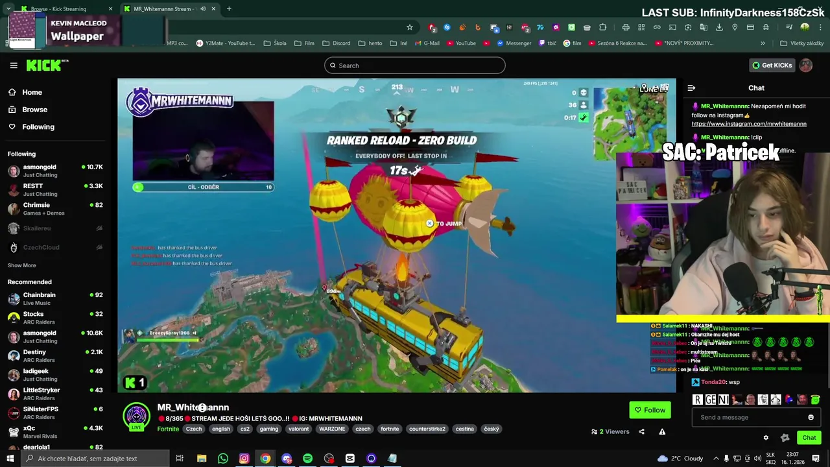Show hidden system tray icons

click(716, 459)
